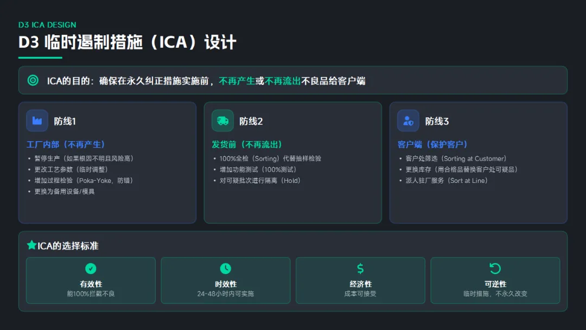Click the 经济性 成本可接受 card
586x330 pixels.
click(x=360, y=280)
